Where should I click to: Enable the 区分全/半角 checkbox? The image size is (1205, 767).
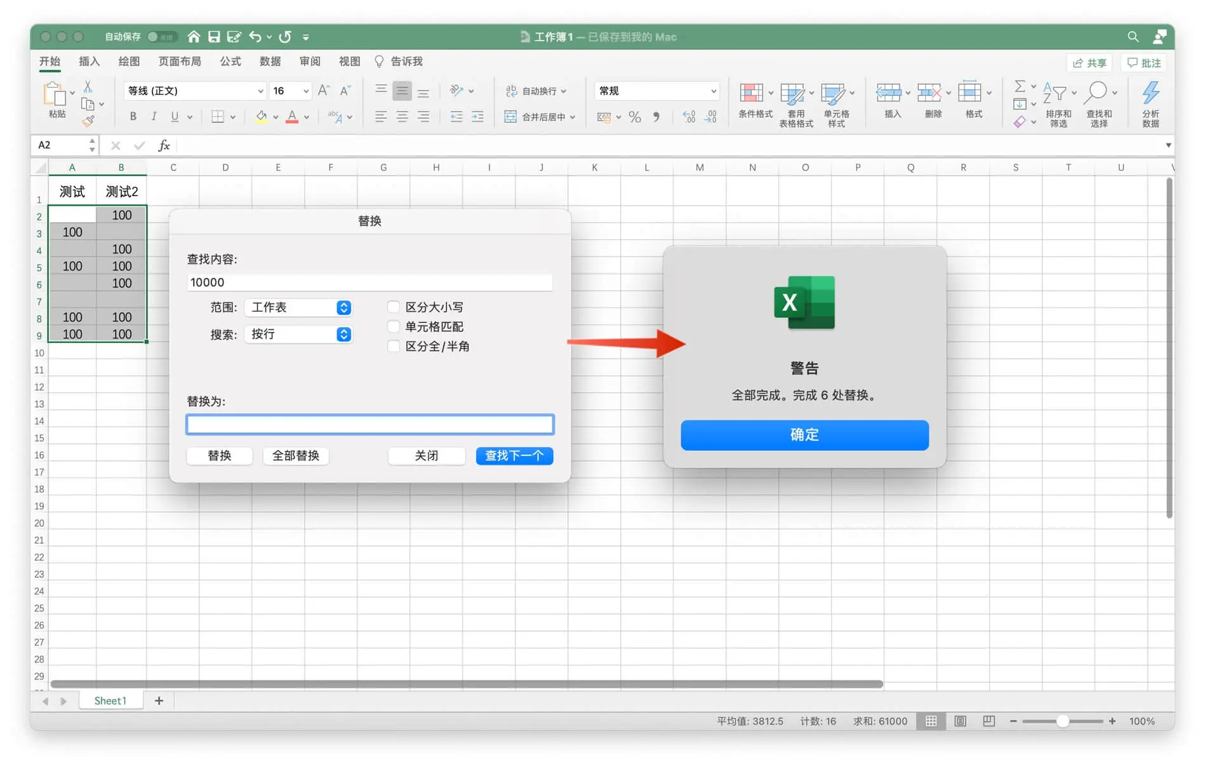pos(394,346)
